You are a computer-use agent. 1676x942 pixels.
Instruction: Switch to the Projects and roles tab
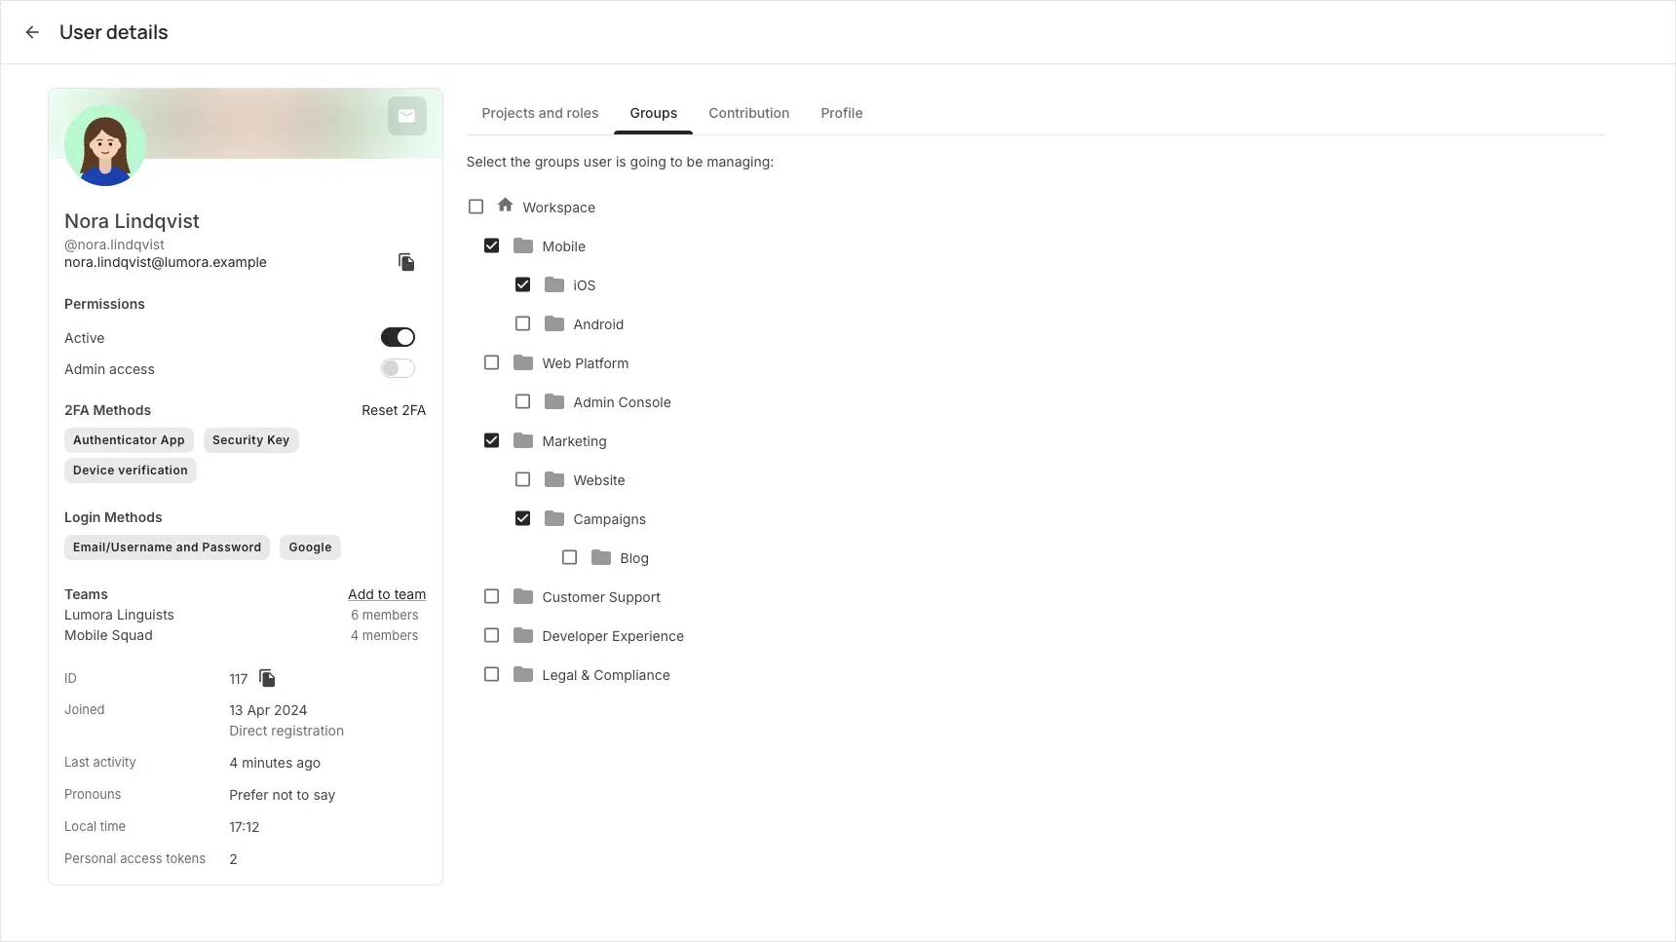coord(540,113)
